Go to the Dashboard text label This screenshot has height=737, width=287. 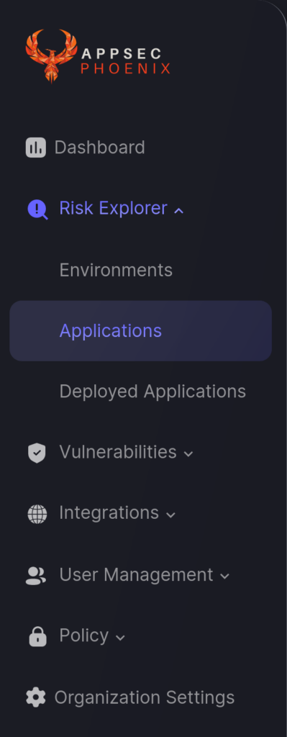[x=99, y=148]
